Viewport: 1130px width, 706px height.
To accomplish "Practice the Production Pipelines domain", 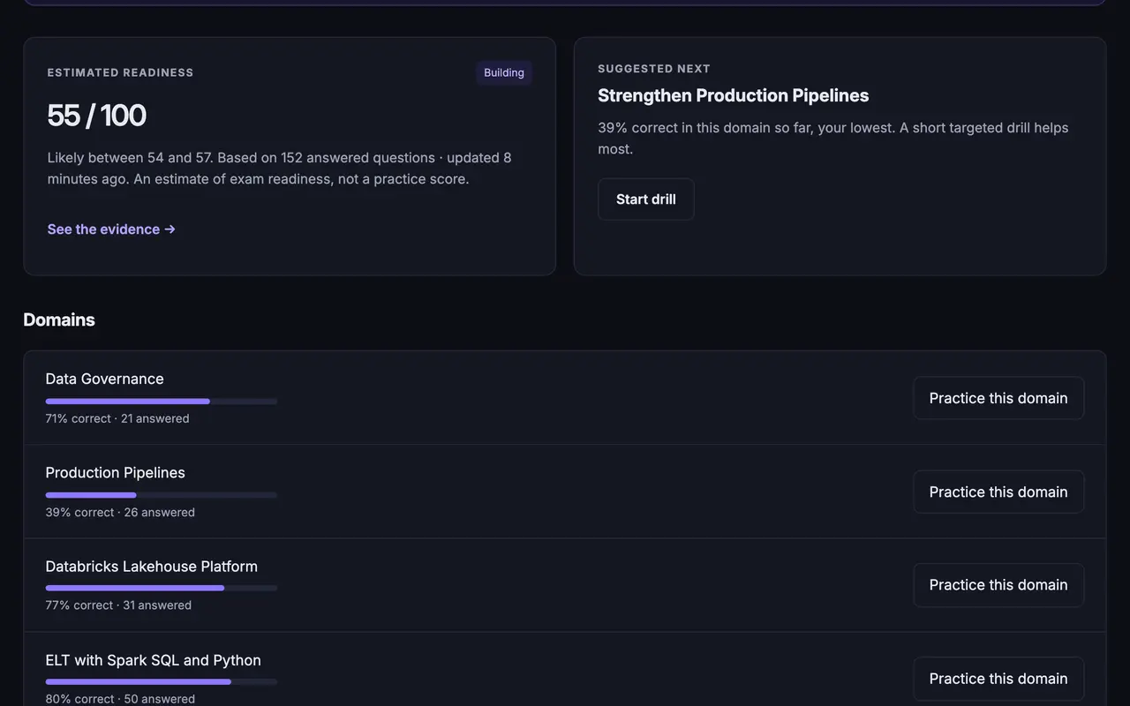I will [x=998, y=492].
